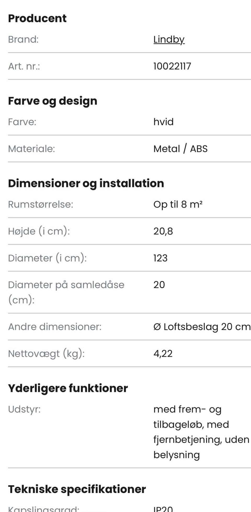Click the net weight value 4,22

[x=163, y=354]
